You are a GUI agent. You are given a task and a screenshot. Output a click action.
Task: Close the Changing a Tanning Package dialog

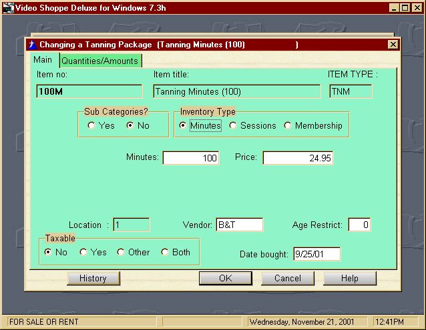point(393,45)
